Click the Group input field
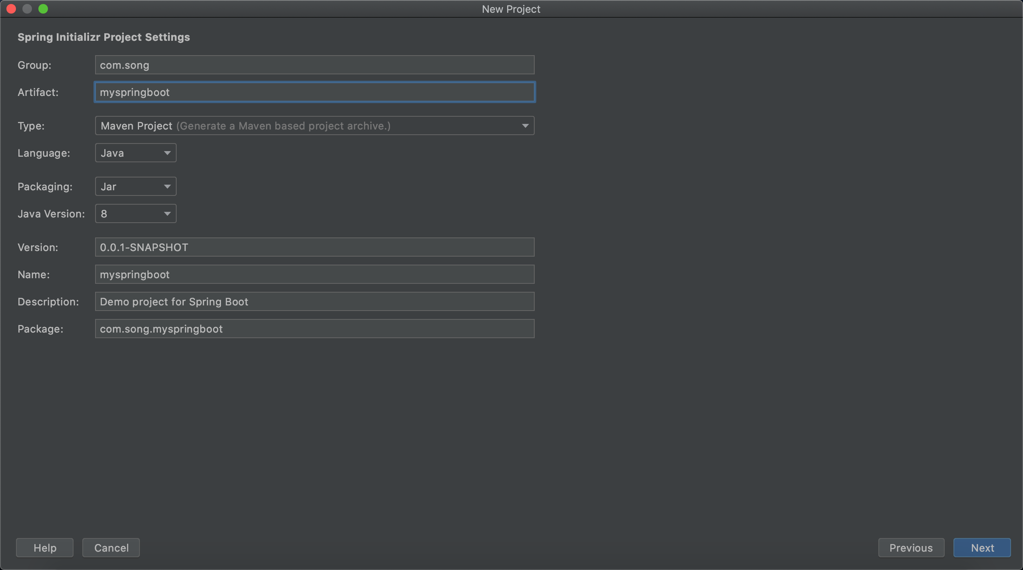The image size is (1023, 570). (x=314, y=65)
